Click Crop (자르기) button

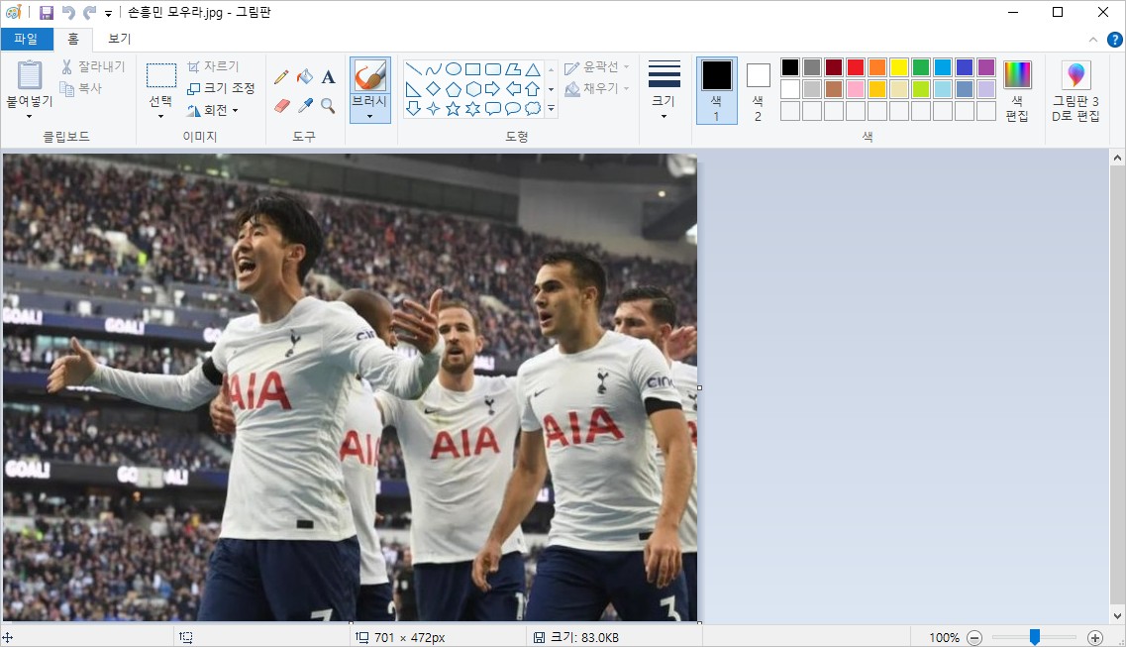(x=213, y=66)
